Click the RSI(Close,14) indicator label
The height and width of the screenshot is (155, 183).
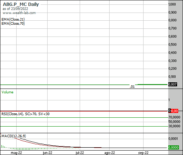coord(12,114)
